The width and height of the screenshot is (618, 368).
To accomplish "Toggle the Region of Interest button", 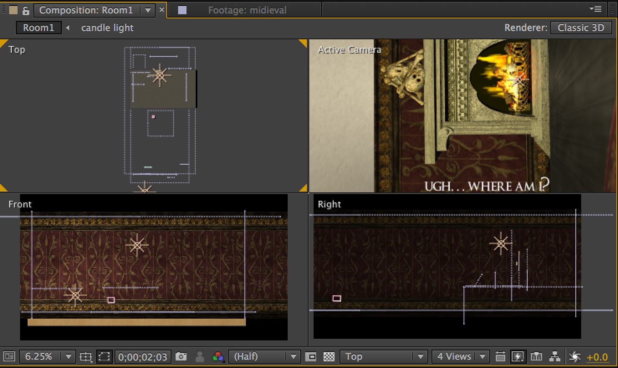I will [x=311, y=357].
